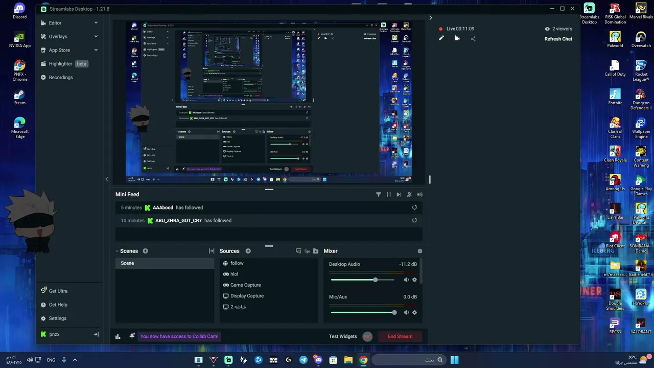The image size is (654, 368).
Task: Click the End Stream button
Action: click(400, 336)
